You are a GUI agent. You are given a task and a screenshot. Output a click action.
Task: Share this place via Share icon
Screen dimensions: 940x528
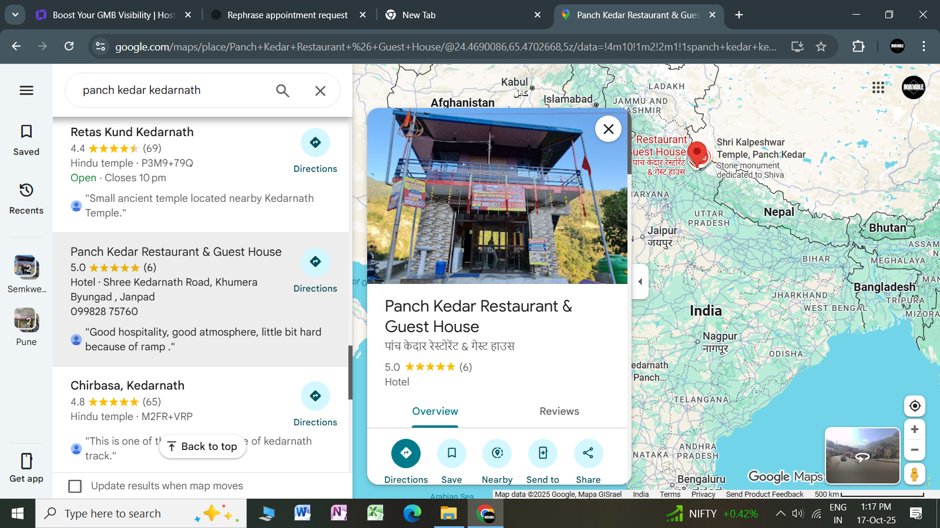point(588,453)
